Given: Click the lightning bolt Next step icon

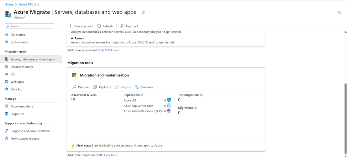Looking at the screenshot, I should pos(73,146).
